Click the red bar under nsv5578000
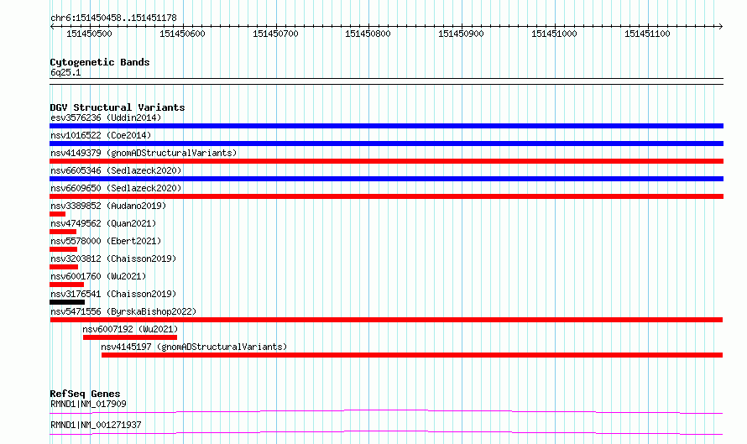 [x=63, y=249]
